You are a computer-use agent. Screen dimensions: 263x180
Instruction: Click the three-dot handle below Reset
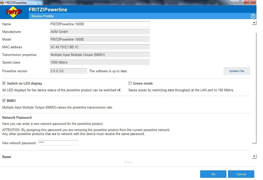pos(128,162)
